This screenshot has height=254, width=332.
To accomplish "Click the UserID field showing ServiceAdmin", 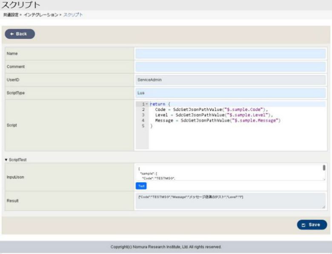I will (230, 80).
